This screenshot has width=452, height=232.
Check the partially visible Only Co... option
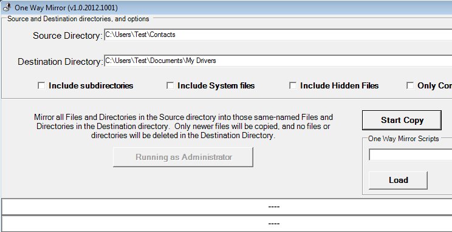tap(410, 85)
